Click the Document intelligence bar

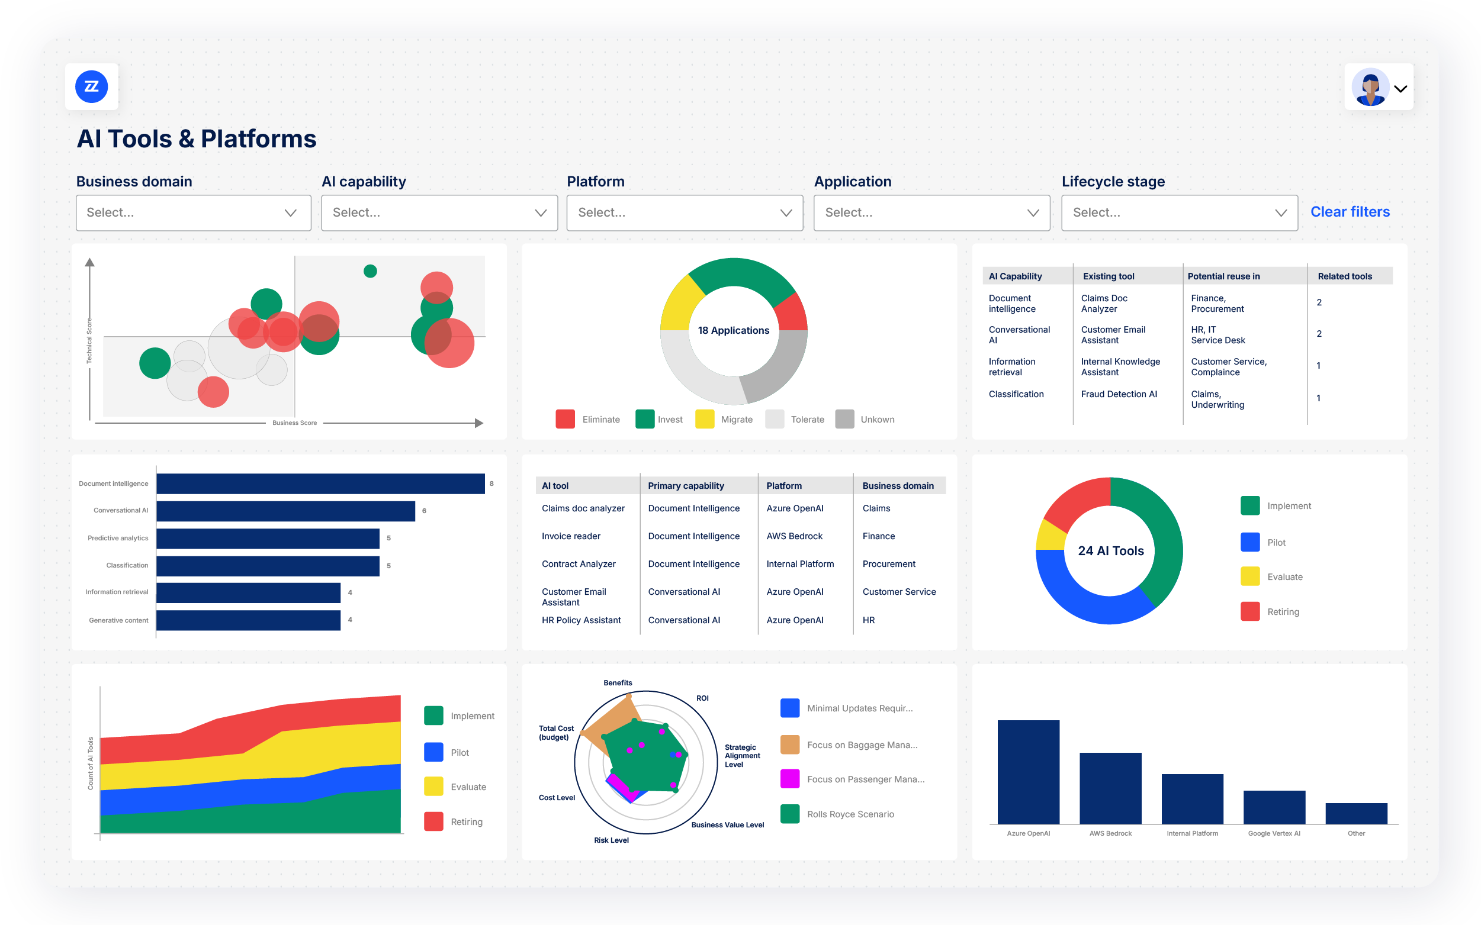(x=320, y=484)
